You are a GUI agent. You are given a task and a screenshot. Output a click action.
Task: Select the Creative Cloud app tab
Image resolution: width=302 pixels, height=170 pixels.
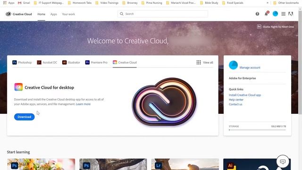[x=125, y=62]
